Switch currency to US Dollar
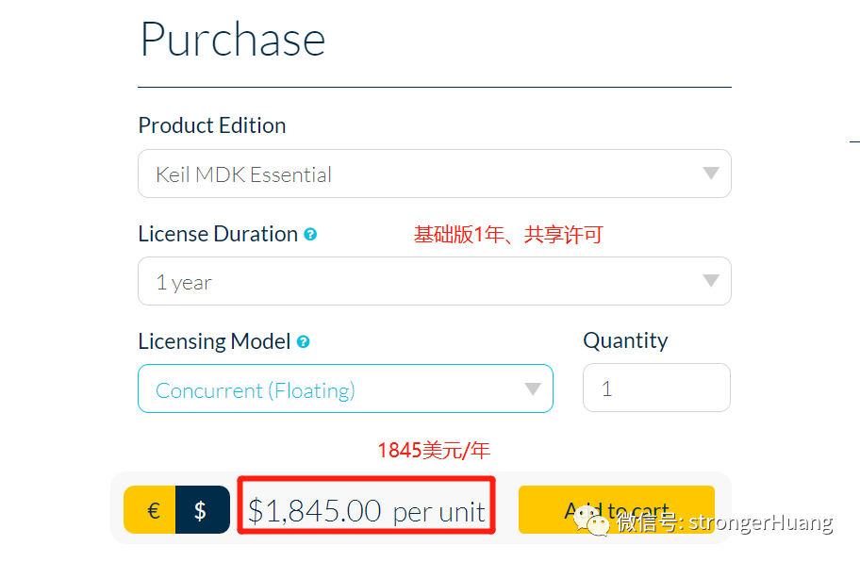This screenshot has height=562, width=860. coord(203,510)
